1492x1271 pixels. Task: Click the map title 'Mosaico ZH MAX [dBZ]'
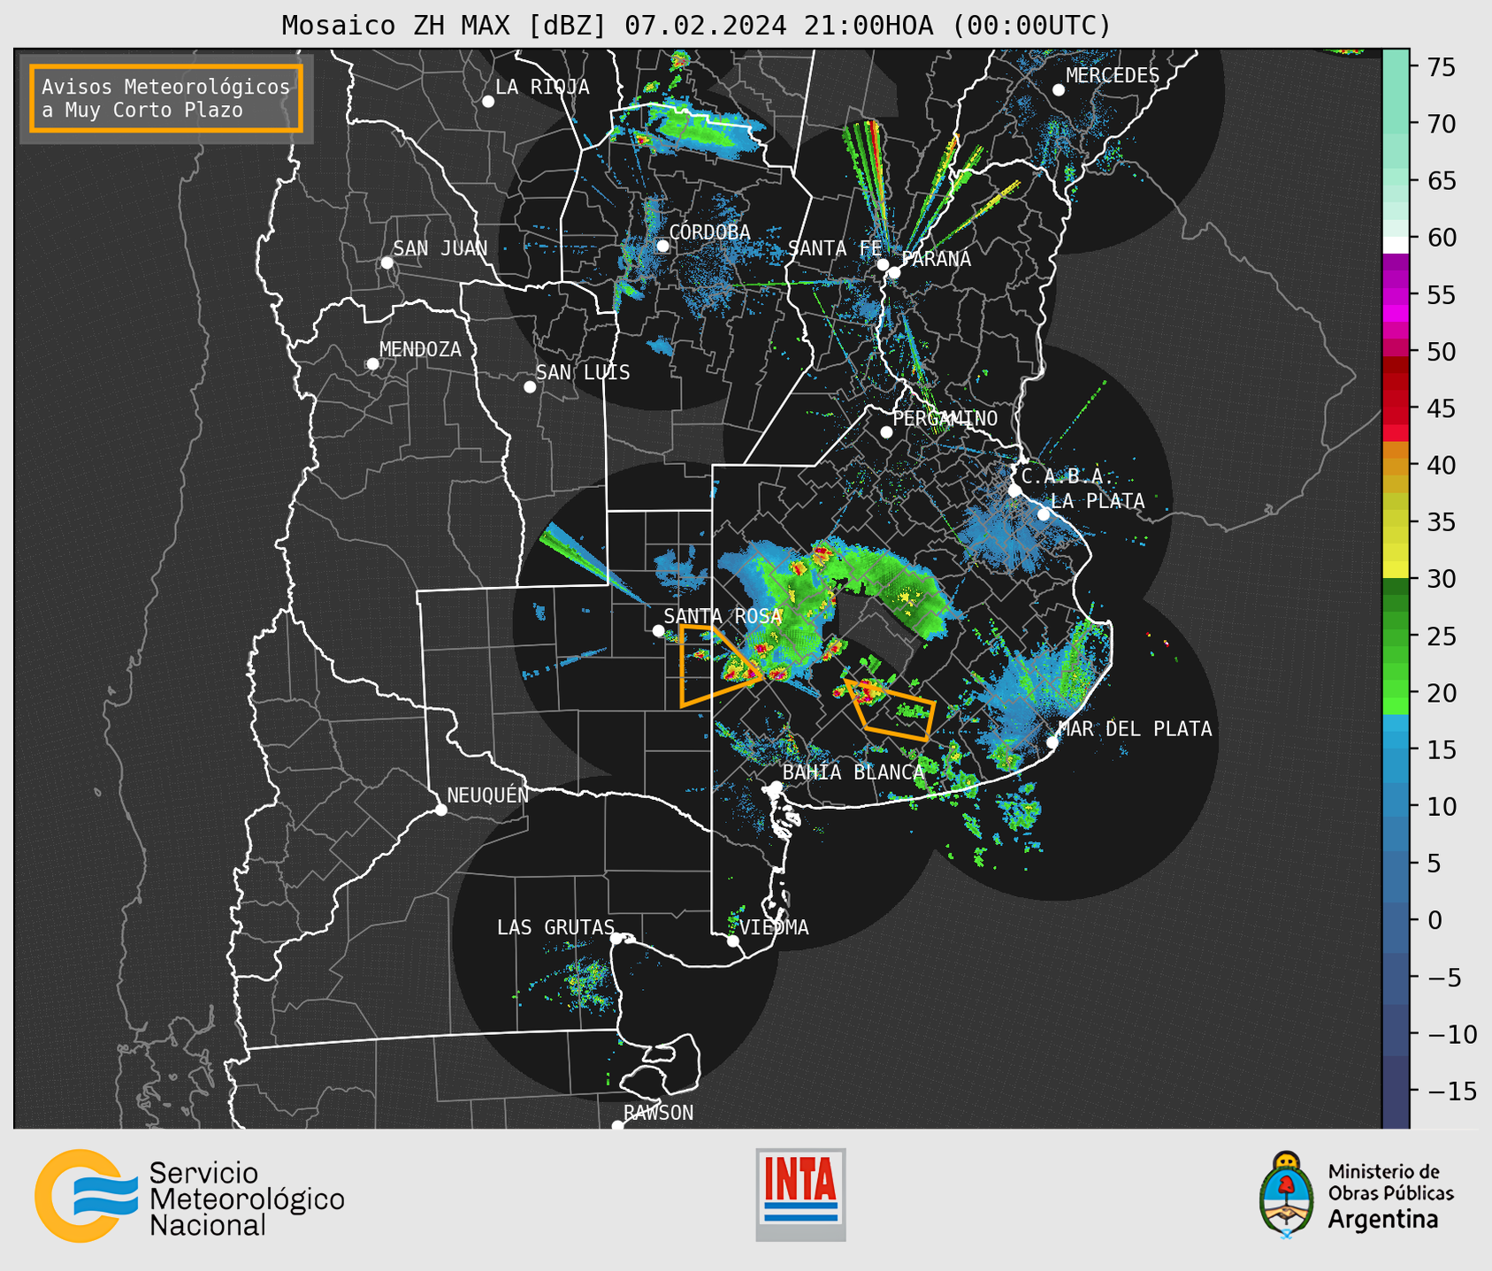[445, 26]
